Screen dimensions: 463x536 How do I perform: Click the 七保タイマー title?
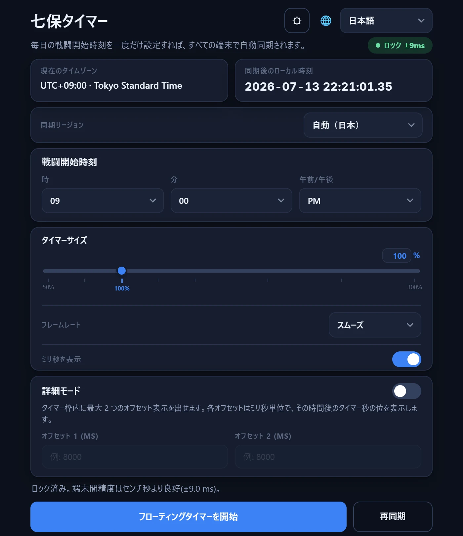click(69, 22)
